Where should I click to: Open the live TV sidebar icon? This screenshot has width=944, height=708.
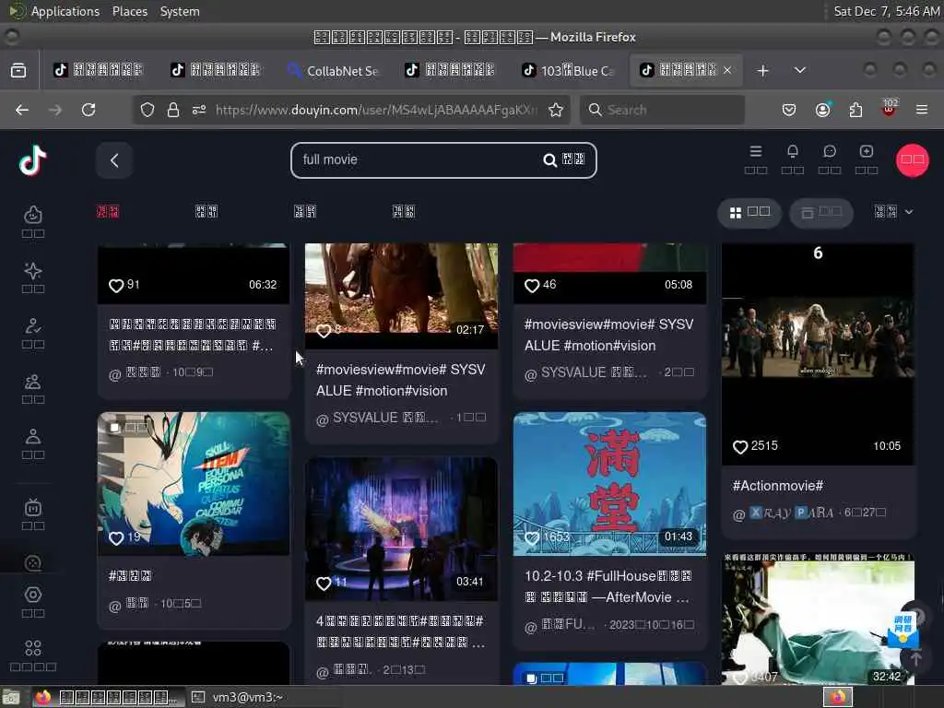[x=33, y=508]
